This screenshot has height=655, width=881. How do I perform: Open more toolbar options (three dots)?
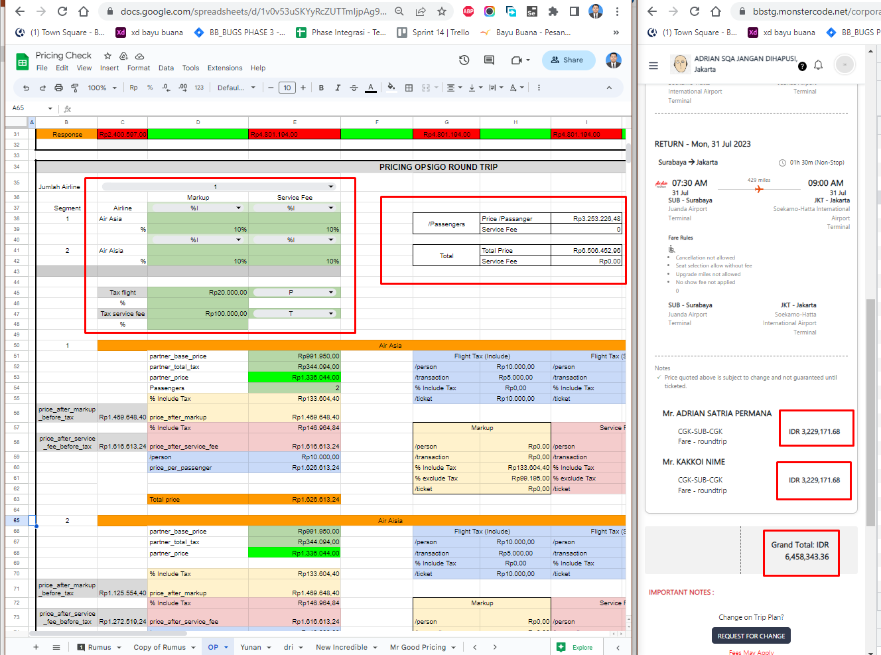[x=539, y=88]
